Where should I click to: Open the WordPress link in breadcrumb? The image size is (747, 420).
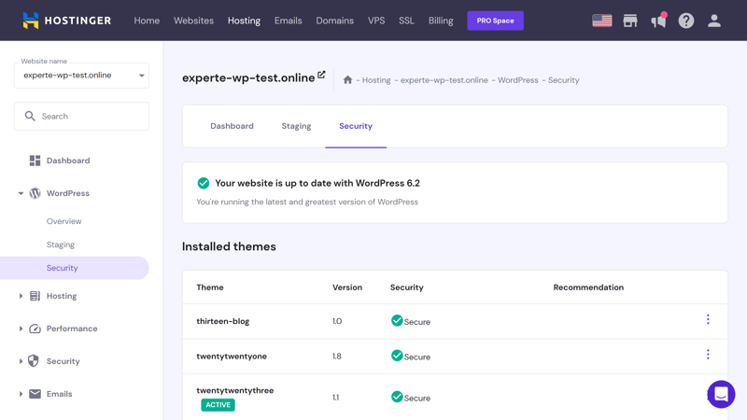click(x=518, y=80)
